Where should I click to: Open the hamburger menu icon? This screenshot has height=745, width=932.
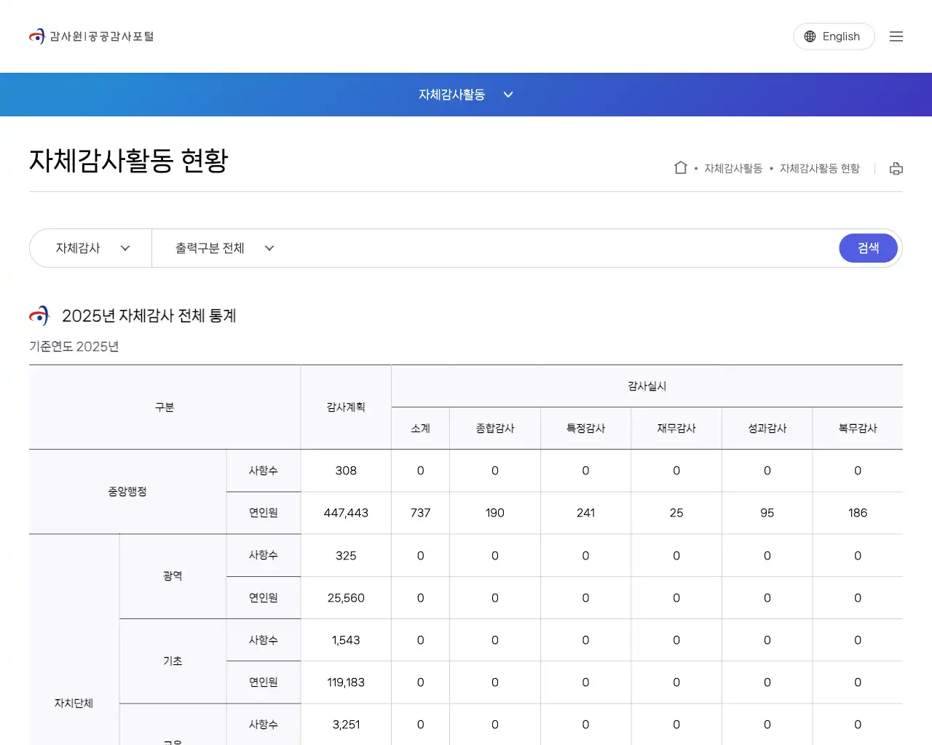point(896,36)
